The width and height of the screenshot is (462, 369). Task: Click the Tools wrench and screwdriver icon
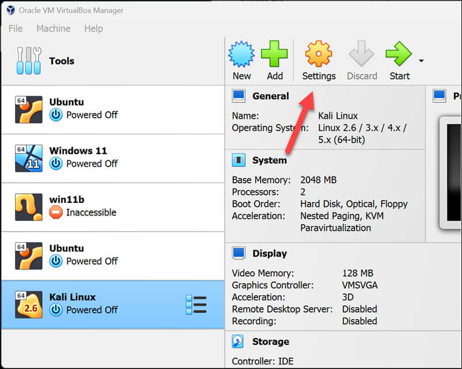point(29,61)
